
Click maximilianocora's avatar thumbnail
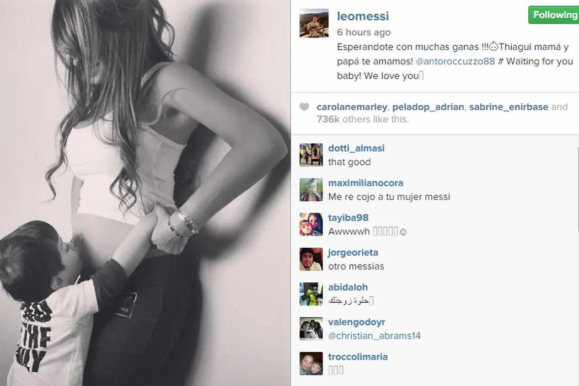pyautogui.click(x=311, y=190)
